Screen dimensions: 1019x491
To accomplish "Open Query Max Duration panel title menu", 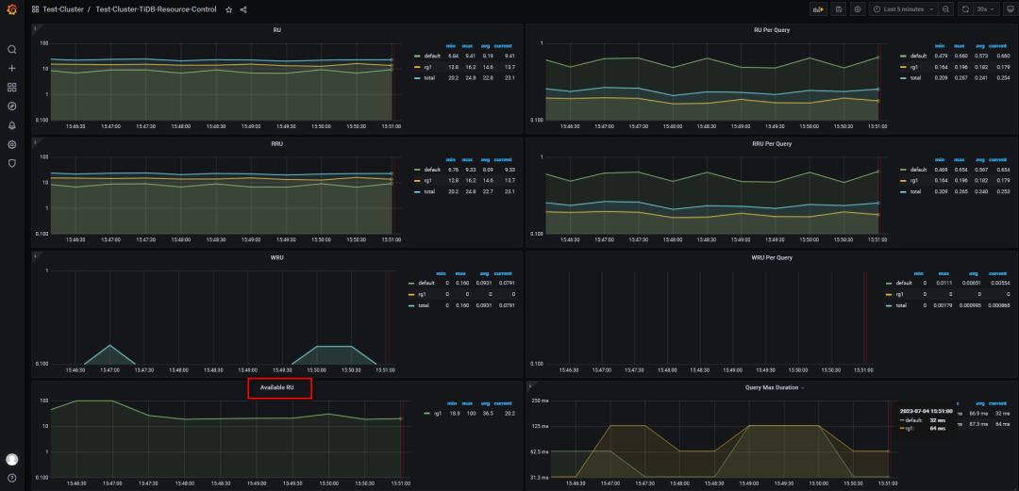I will [775, 387].
